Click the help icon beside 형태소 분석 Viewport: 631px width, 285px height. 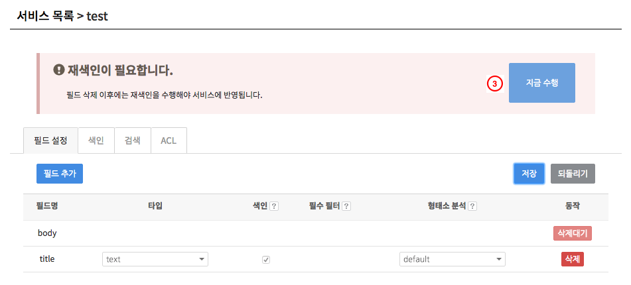click(472, 206)
